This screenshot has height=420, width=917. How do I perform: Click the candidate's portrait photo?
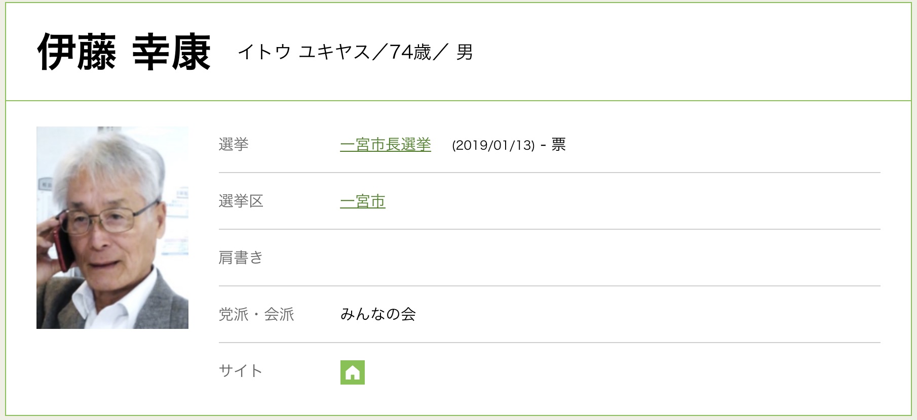112,228
